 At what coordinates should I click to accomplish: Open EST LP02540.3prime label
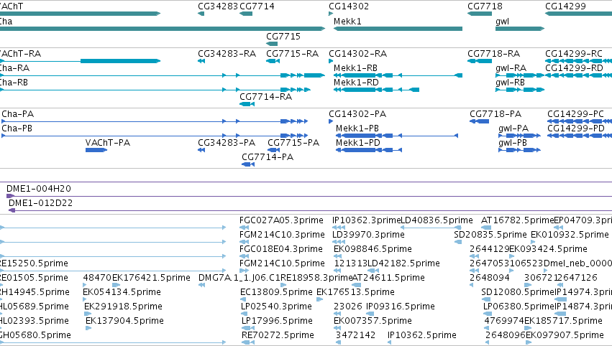click(x=276, y=307)
